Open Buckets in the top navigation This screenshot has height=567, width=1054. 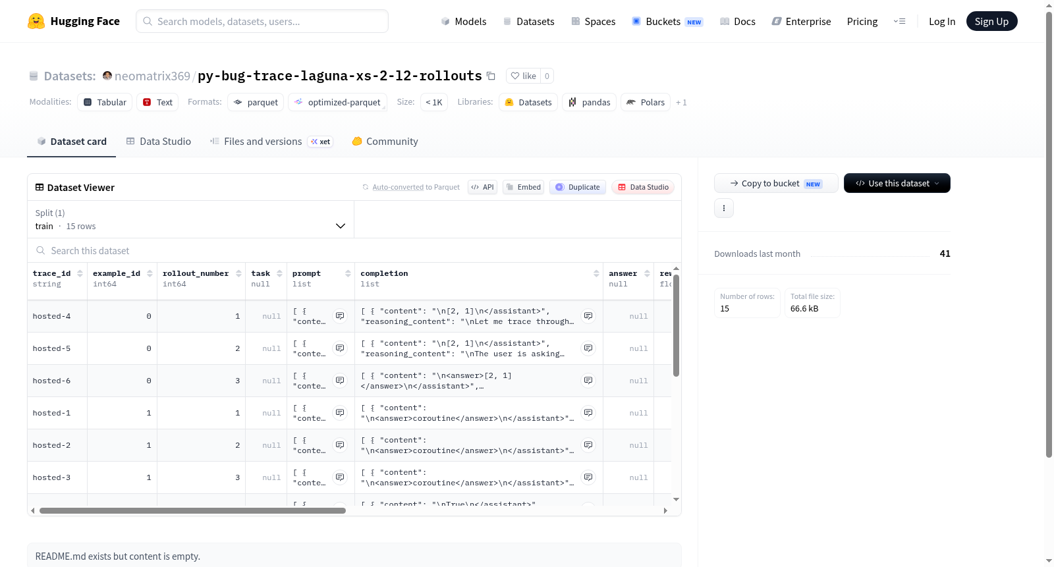667,21
